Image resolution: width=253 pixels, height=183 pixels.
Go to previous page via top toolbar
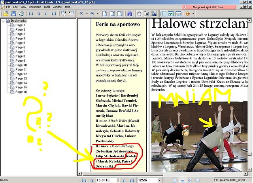coord(39,14)
